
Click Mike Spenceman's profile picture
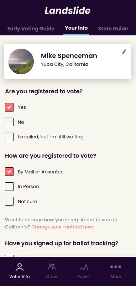(21, 61)
